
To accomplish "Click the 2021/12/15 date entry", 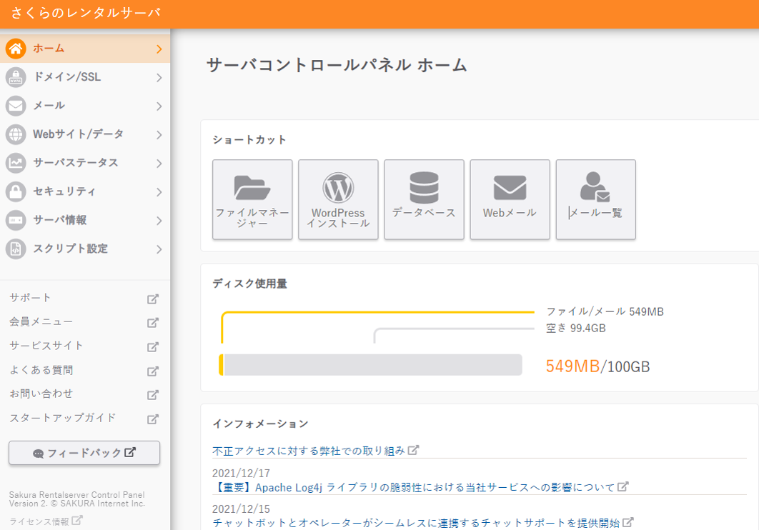I will [x=241, y=509].
